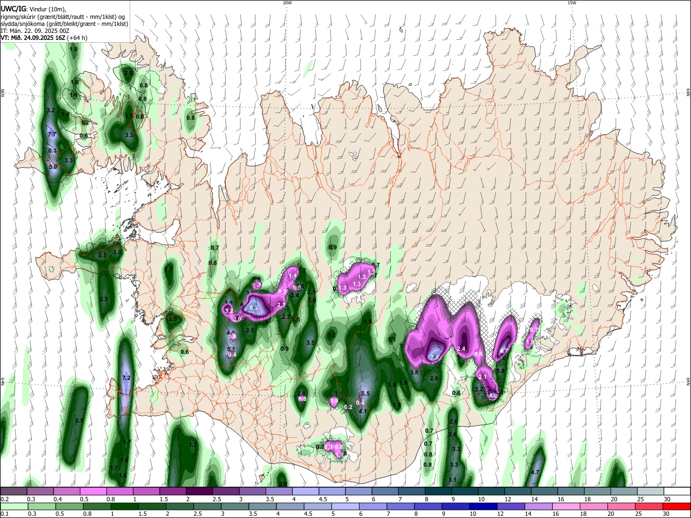
Task: Click the 15W longitude label
Action: pyautogui.click(x=571, y=3)
